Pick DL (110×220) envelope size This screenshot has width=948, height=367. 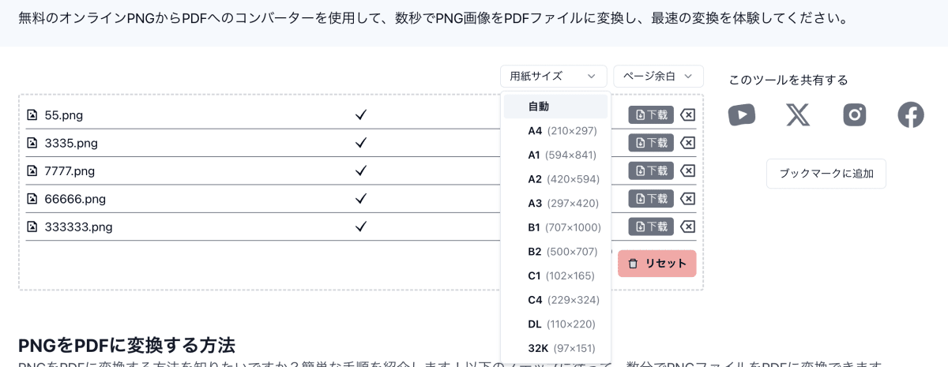click(x=561, y=324)
